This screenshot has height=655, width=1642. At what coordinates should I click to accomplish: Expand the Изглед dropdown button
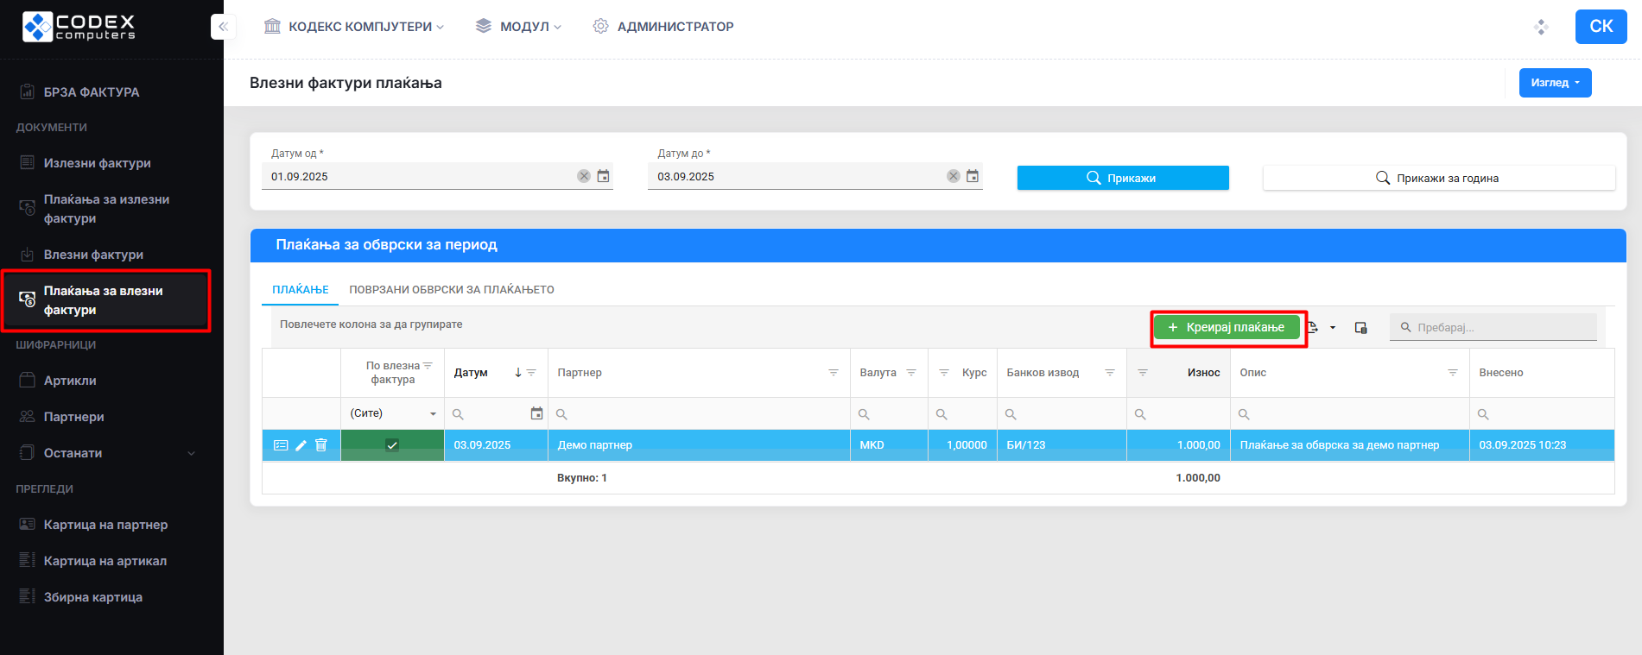tap(1555, 83)
